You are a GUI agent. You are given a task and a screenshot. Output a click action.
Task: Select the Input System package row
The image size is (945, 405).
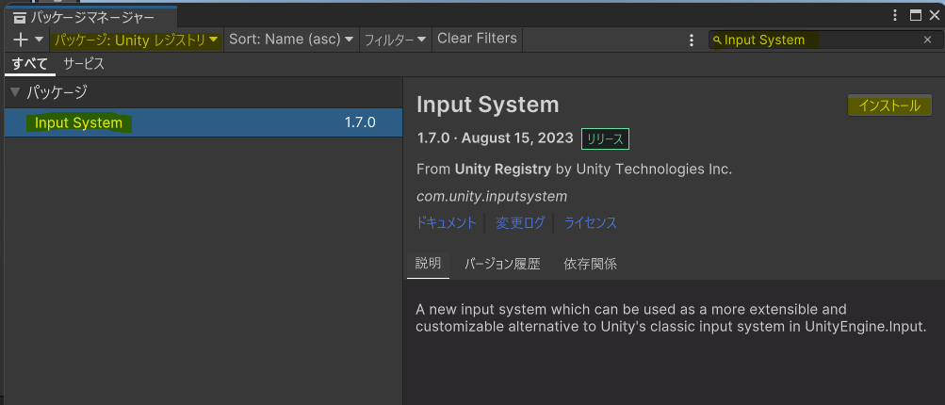204,123
